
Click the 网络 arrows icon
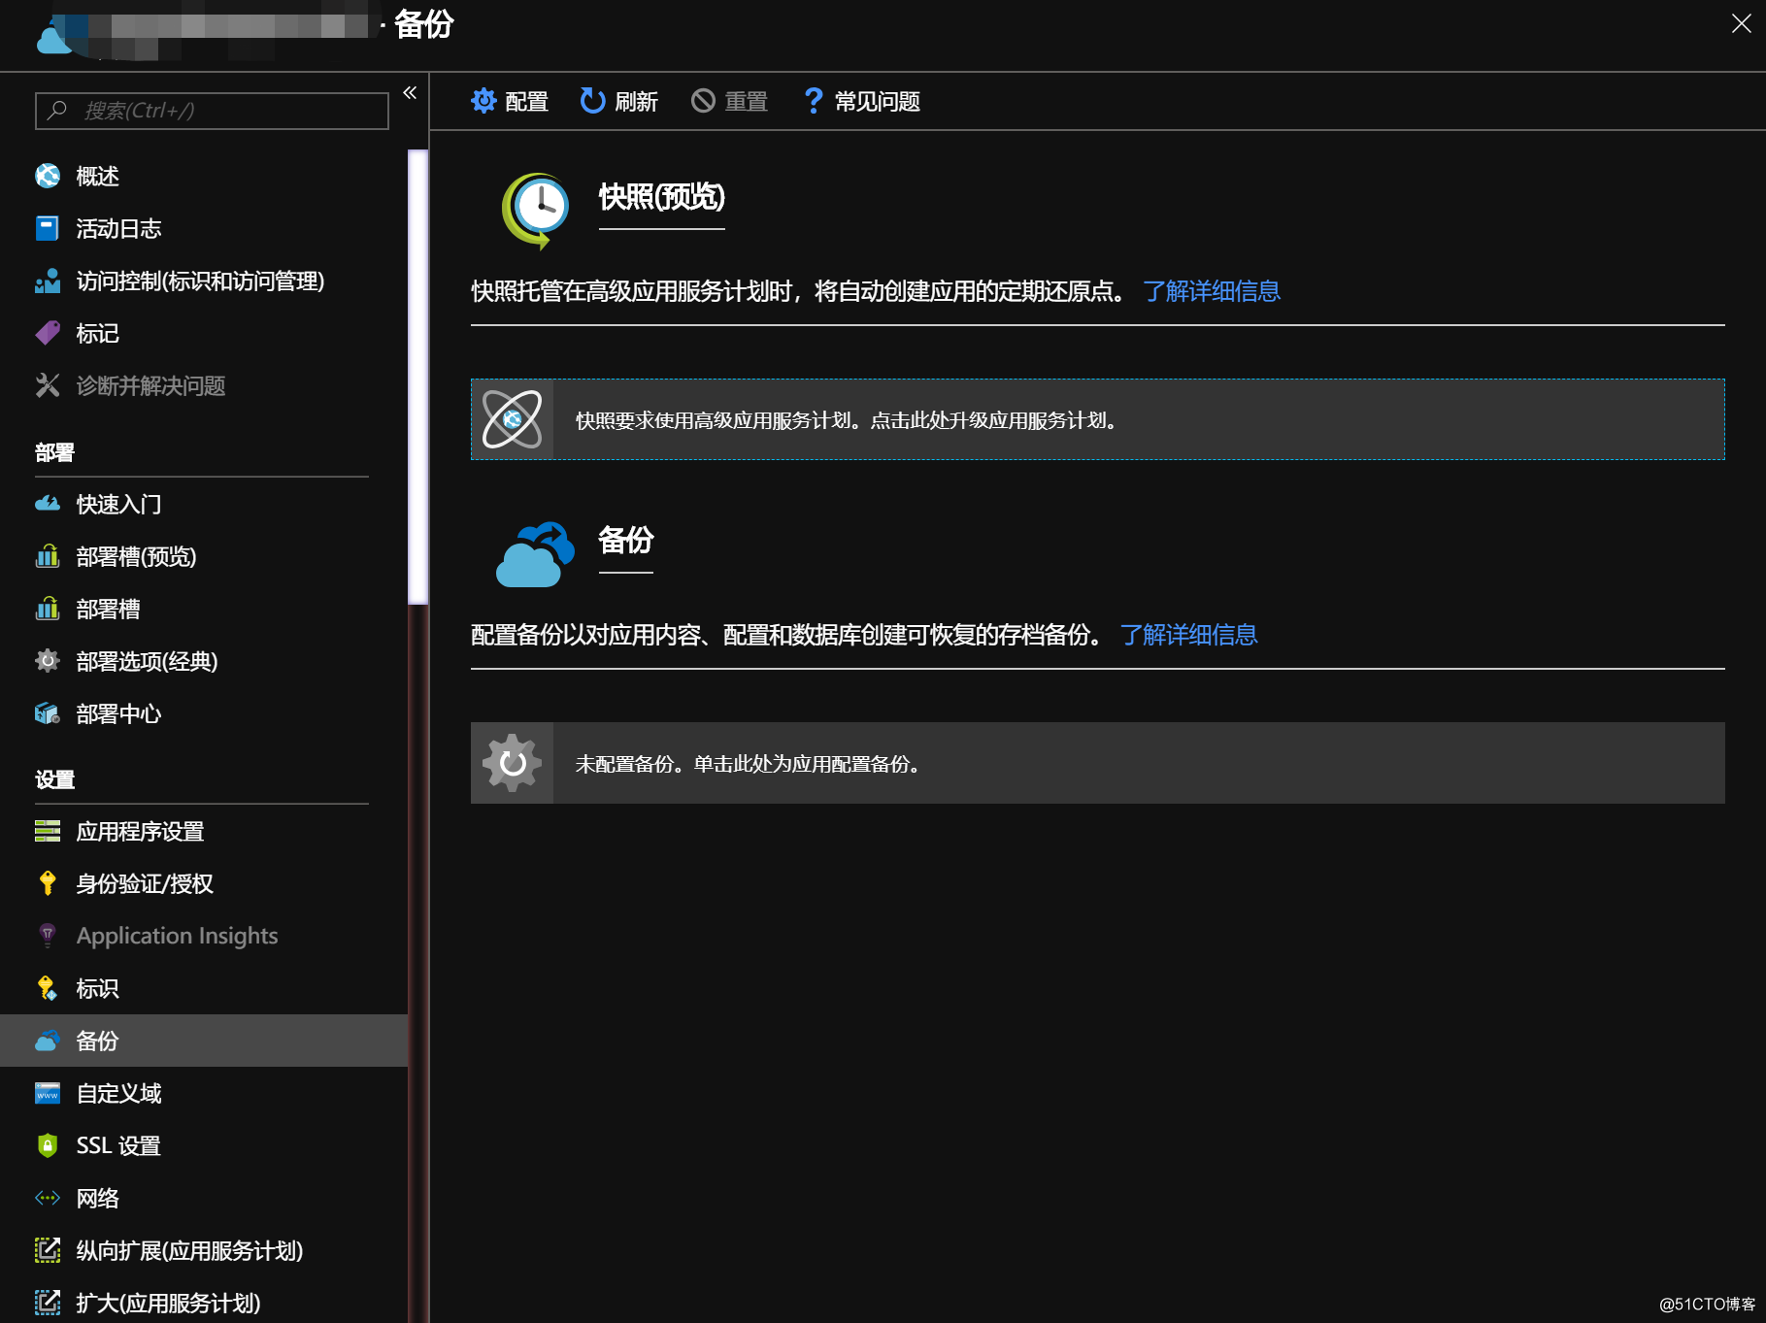coord(48,1198)
